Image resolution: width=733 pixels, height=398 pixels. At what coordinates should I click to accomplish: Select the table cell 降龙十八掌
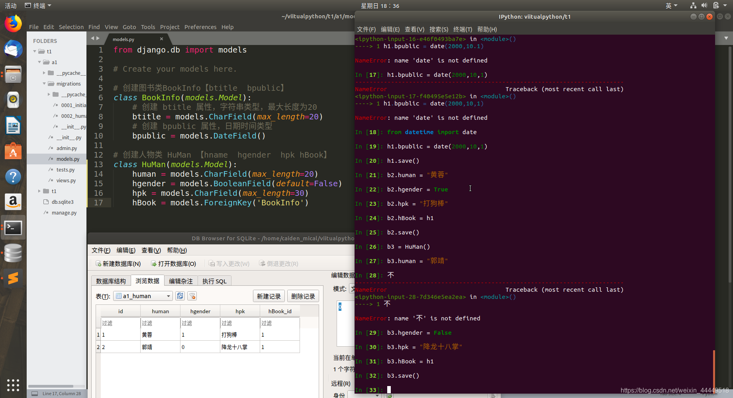[240, 347]
